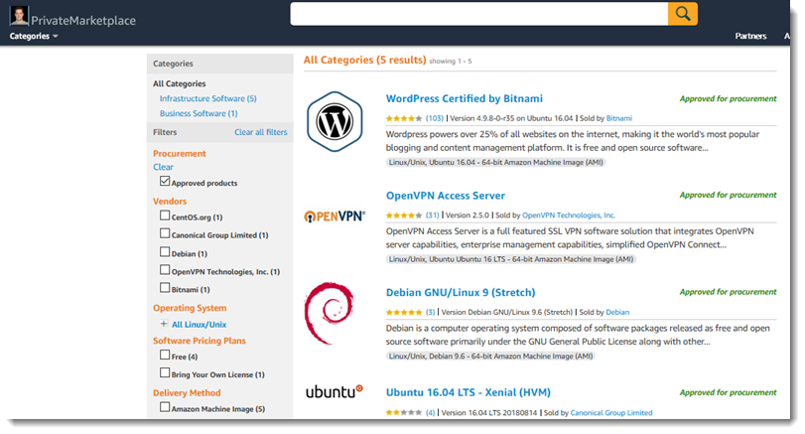Screen dimensions: 805x434
Task: Check the CentOS.org vendor filter
Action: click(165, 216)
